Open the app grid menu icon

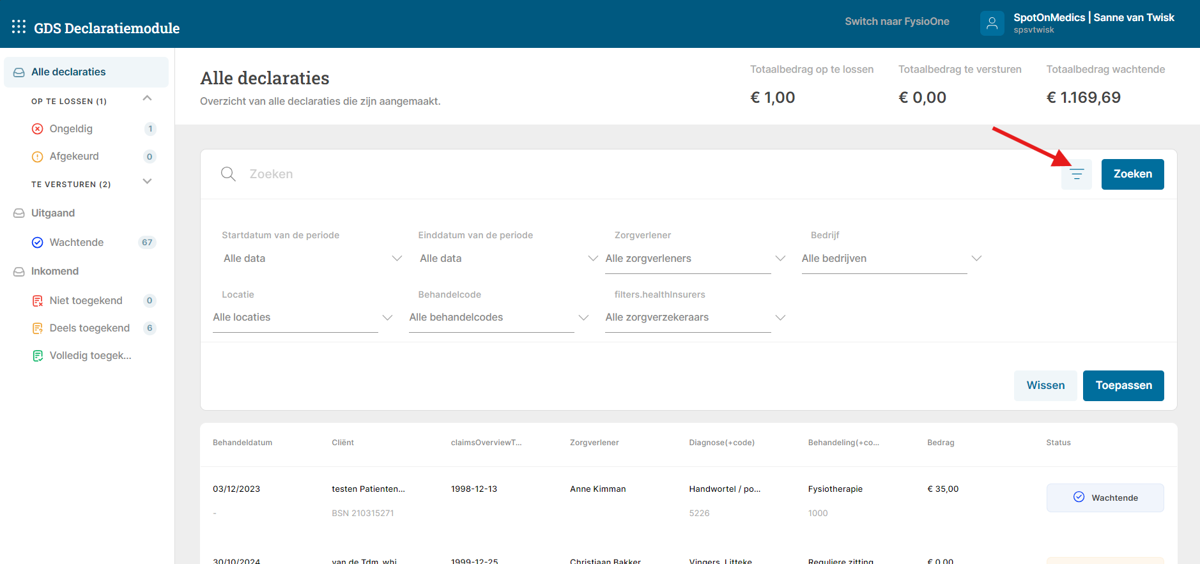click(x=19, y=27)
